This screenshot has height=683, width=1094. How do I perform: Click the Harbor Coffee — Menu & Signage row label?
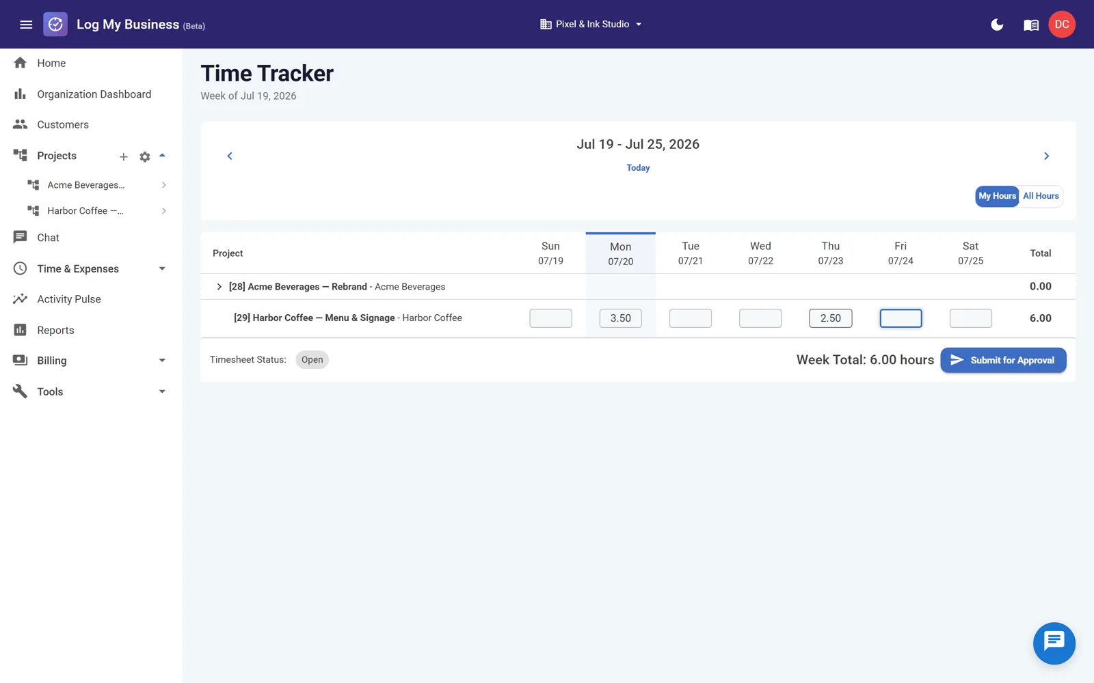pyautogui.click(x=348, y=318)
